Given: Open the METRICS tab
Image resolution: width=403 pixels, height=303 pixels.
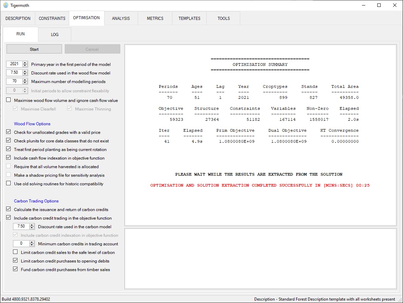Looking at the screenshot, I should tap(155, 18).
